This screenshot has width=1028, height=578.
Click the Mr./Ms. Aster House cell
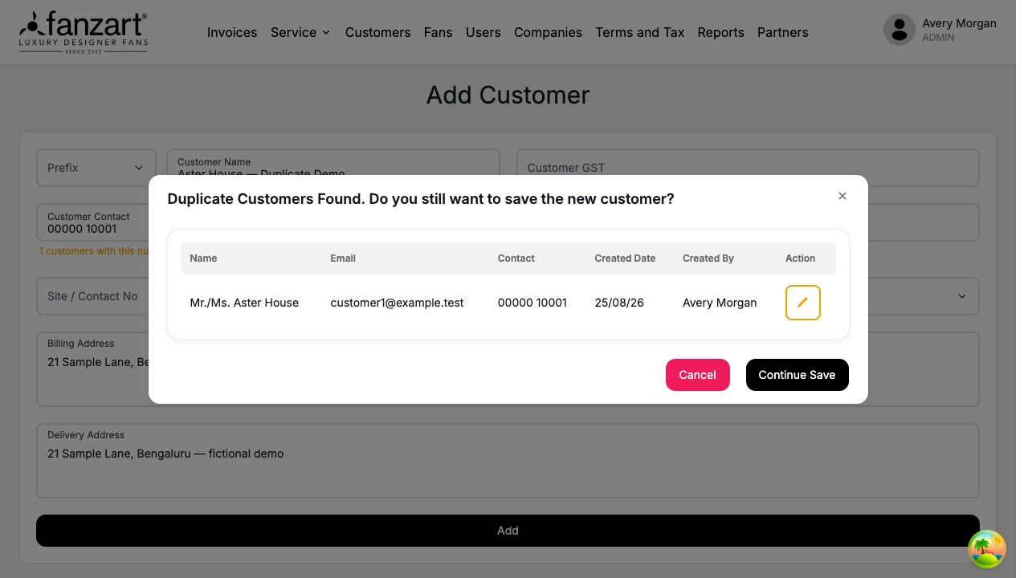click(x=244, y=303)
